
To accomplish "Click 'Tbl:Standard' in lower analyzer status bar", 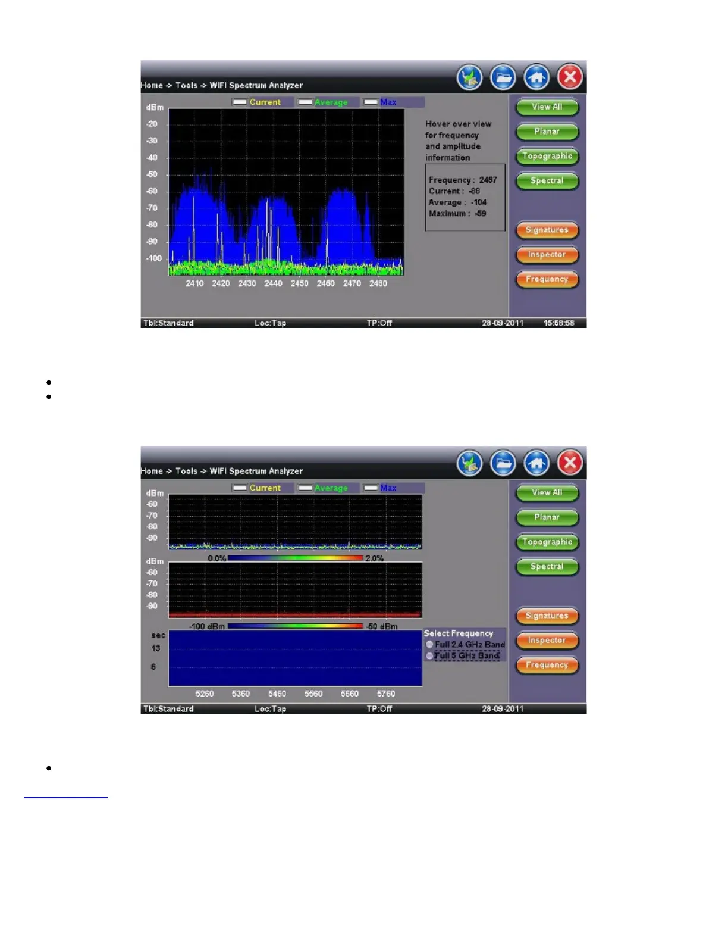I will (168, 709).
